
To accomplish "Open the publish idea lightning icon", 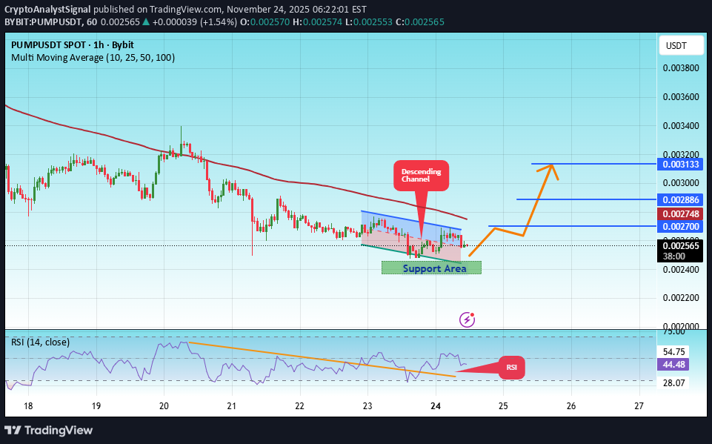I will tap(466, 319).
